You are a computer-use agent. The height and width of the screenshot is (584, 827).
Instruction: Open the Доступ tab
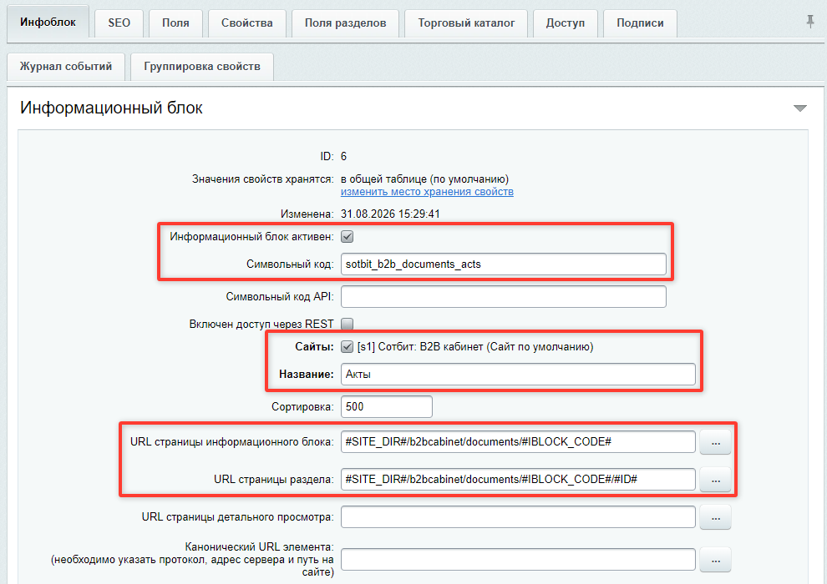(x=566, y=23)
